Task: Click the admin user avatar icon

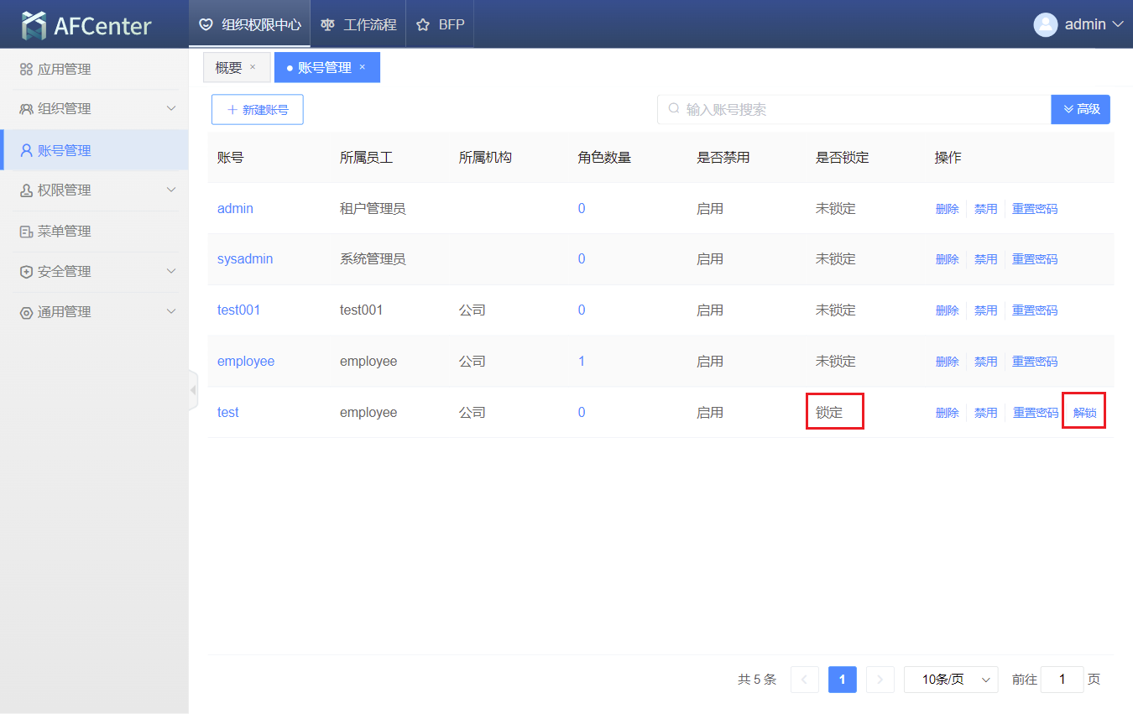Action: (x=1045, y=24)
